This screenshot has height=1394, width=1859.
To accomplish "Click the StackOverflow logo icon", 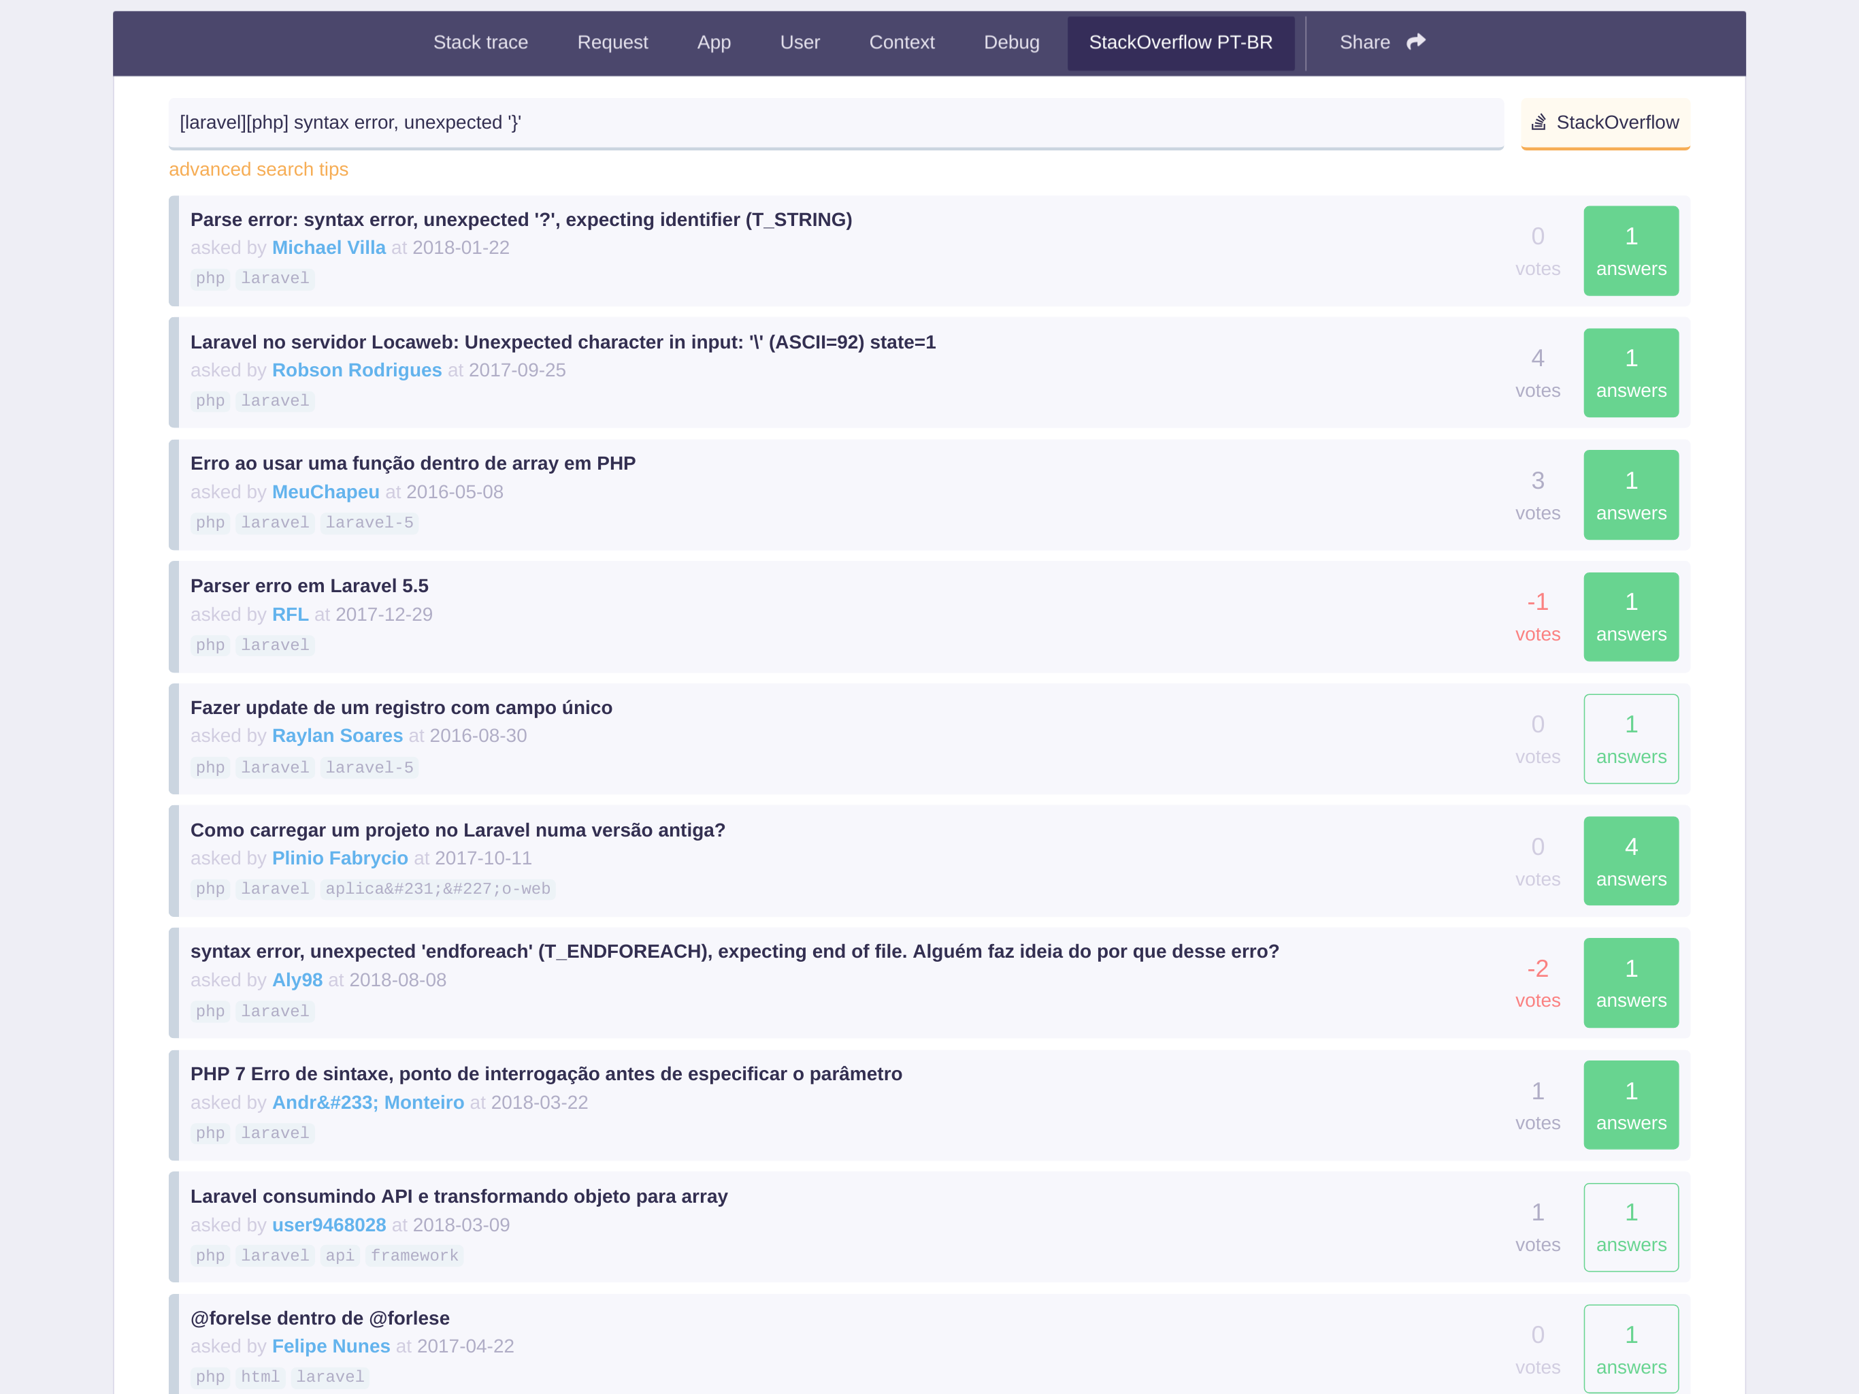I will (x=1538, y=123).
